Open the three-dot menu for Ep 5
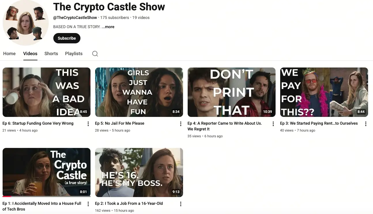 pyautogui.click(x=180, y=124)
